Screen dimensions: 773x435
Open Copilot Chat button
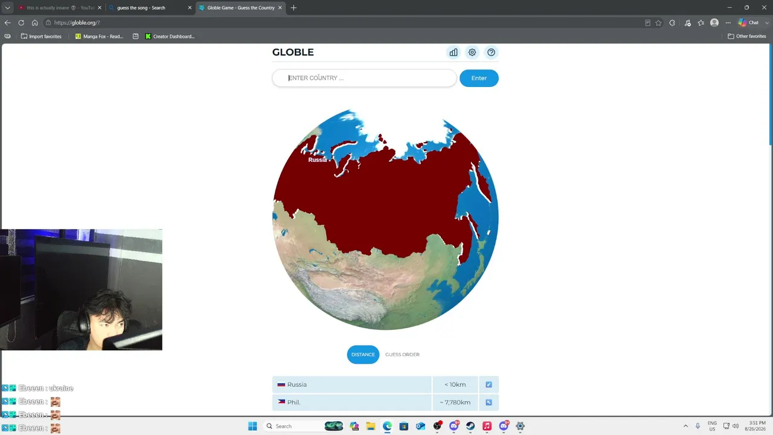pos(749,23)
